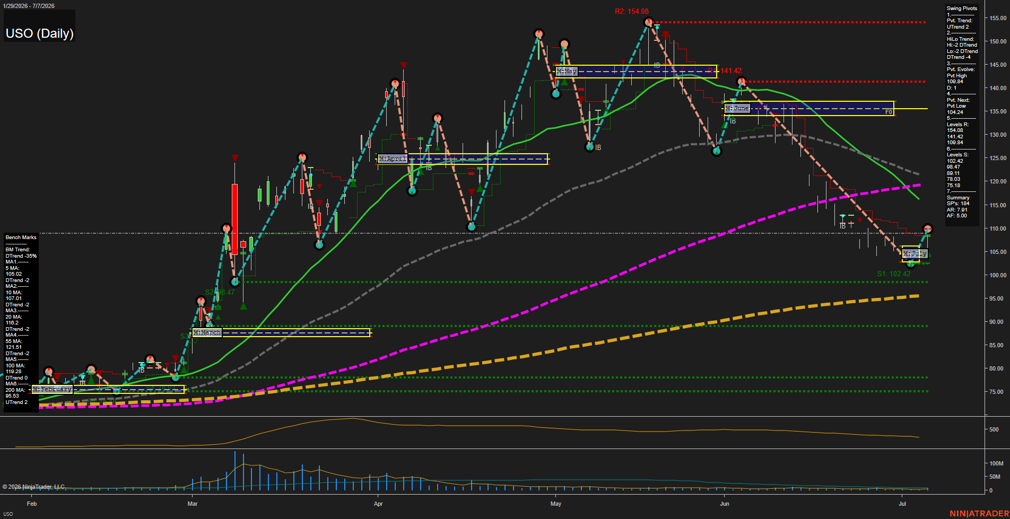Click the 100M volume axis label
The width and height of the screenshot is (1010, 519).
997,463
